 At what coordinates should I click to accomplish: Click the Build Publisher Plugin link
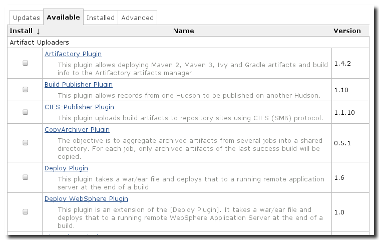point(79,84)
